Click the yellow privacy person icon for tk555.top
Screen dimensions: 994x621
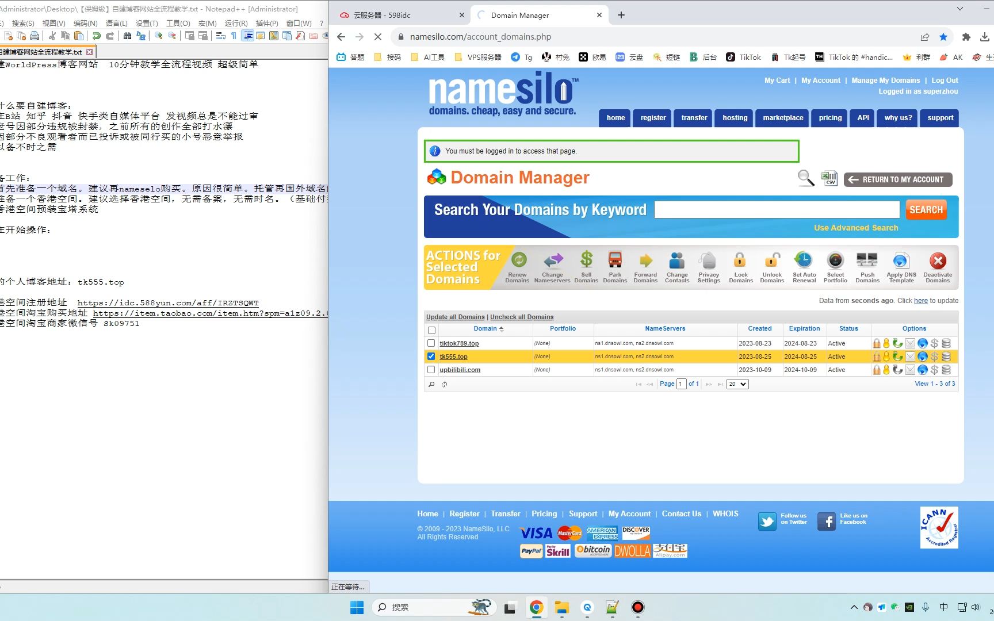coord(886,356)
